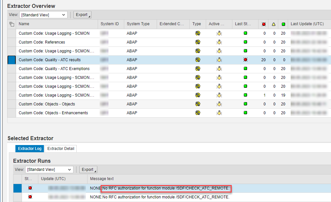Click the Type icon in the Objects - Objects row

[x=198, y=104]
